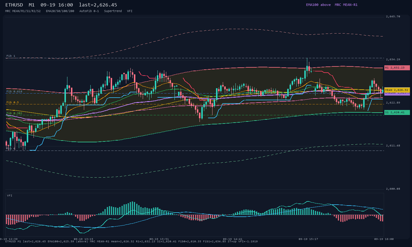Image resolution: width=412 pixels, height=247 pixels.
Task: Click the yellow MEAN 2,626.32 price tag
Action: [x=397, y=90]
